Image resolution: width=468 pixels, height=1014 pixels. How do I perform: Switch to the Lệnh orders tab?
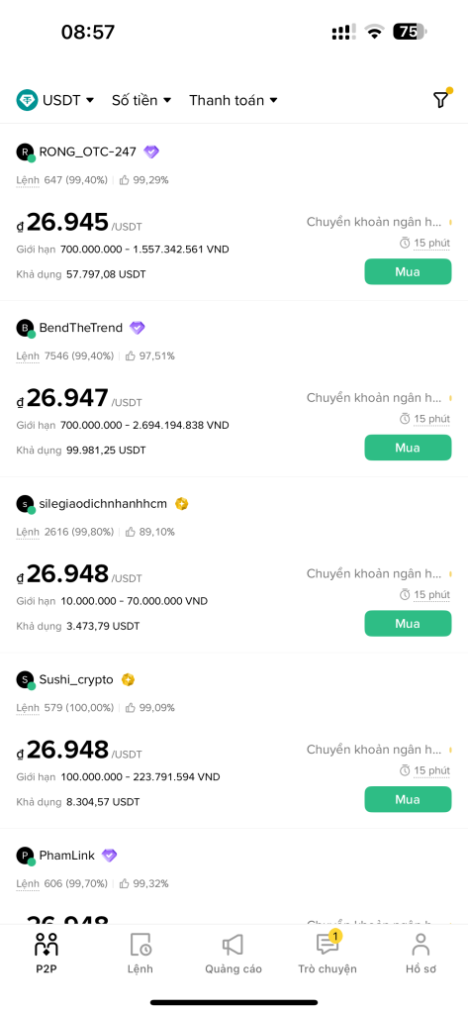point(140,953)
